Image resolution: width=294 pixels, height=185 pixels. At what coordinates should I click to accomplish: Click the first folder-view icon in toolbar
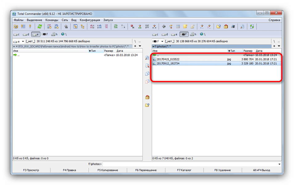coord(16,27)
